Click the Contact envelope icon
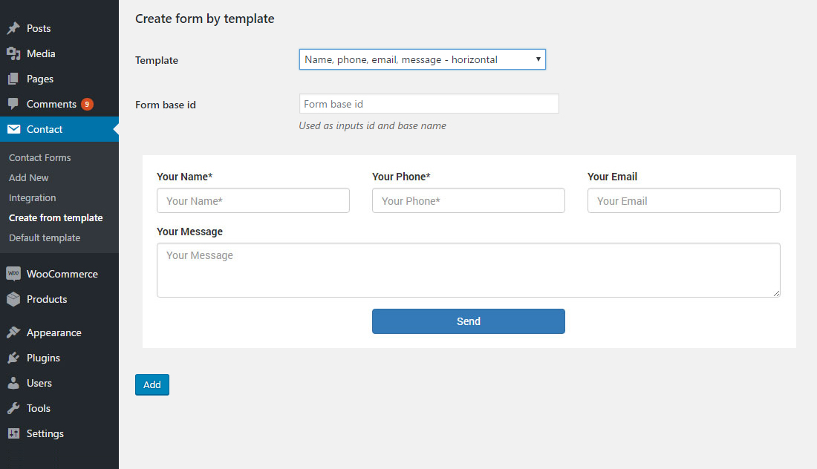 (x=13, y=129)
